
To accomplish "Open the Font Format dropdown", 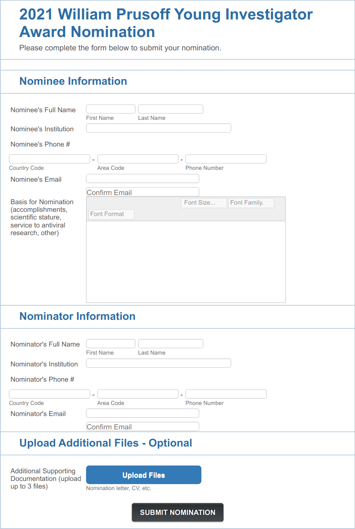I will (x=111, y=214).
